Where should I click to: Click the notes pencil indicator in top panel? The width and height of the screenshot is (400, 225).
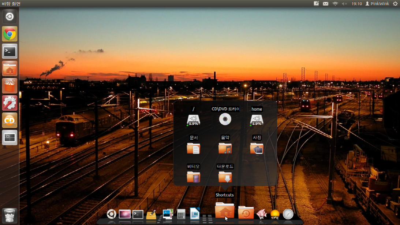(x=316, y=4)
